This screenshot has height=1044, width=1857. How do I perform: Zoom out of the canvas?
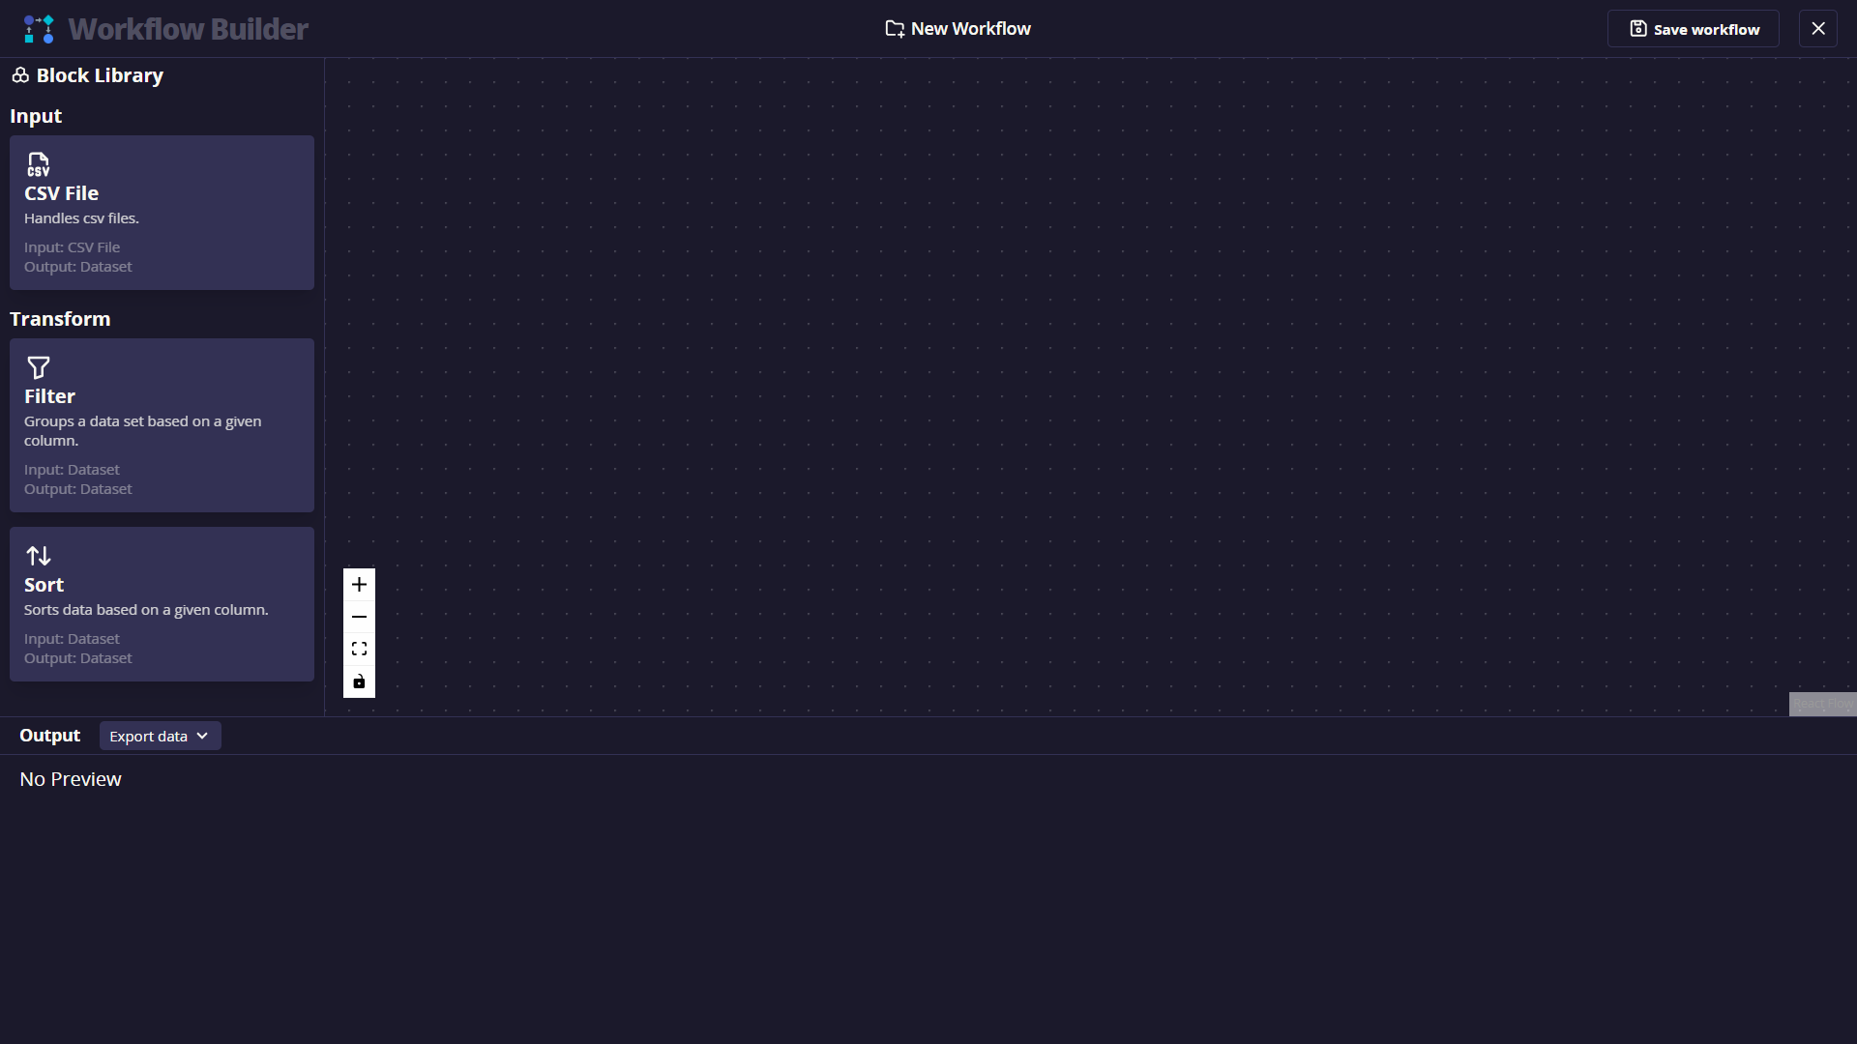click(x=359, y=617)
